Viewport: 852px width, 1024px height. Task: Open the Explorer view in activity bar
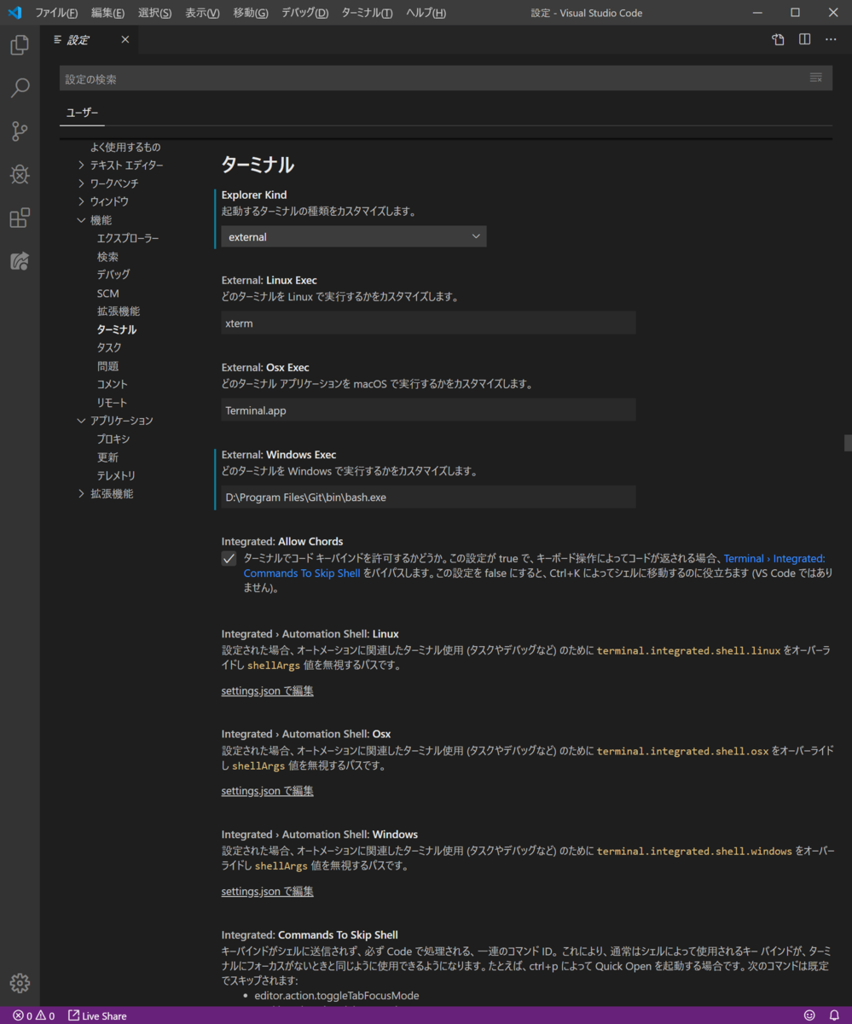(x=20, y=45)
